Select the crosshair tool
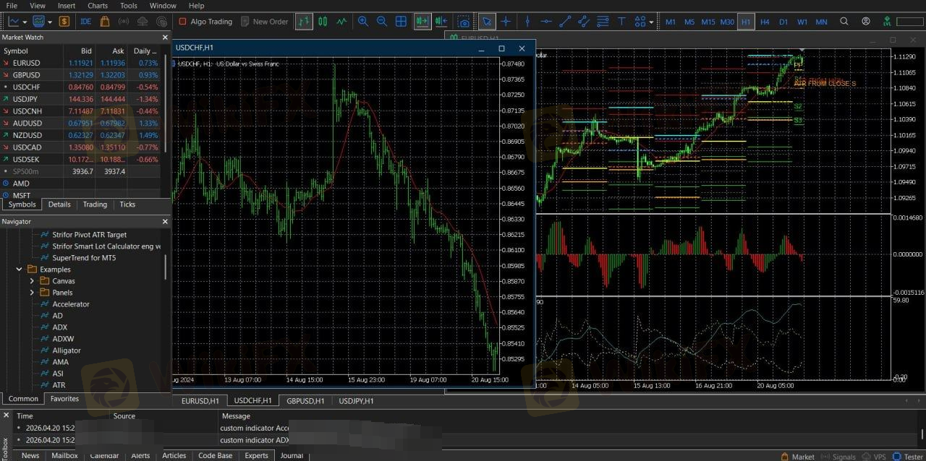The width and height of the screenshot is (926, 461). pyautogui.click(x=506, y=22)
